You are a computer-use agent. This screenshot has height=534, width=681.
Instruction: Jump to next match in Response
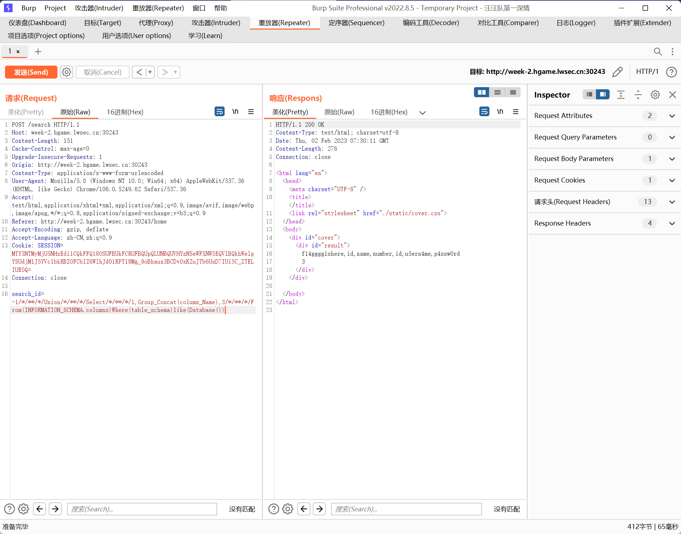point(319,509)
